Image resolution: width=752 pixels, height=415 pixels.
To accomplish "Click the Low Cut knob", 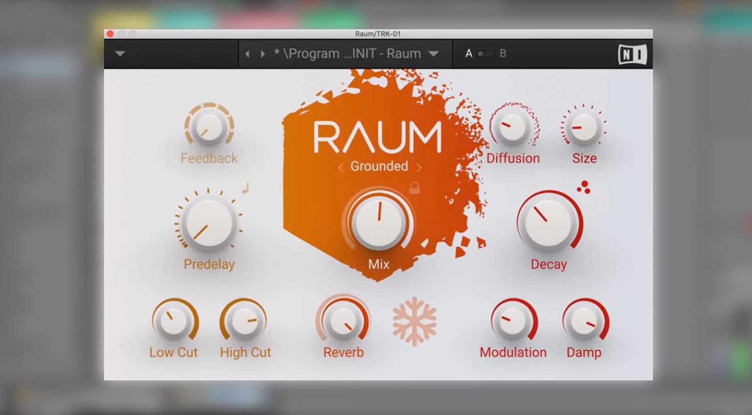I will pyautogui.click(x=174, y=320).
